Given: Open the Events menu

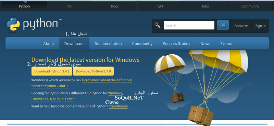Looking at the screenshot, I should 226,44.
